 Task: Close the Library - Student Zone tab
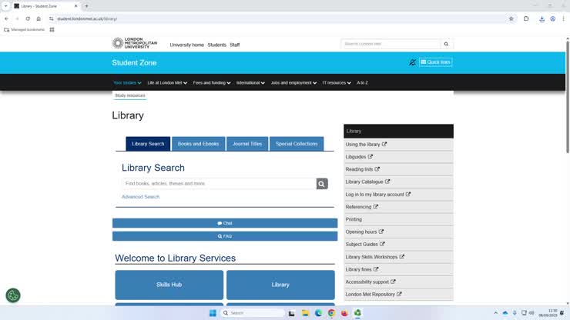point(75,6)
